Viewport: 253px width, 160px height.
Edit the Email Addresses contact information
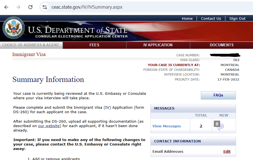click(227, 151)
